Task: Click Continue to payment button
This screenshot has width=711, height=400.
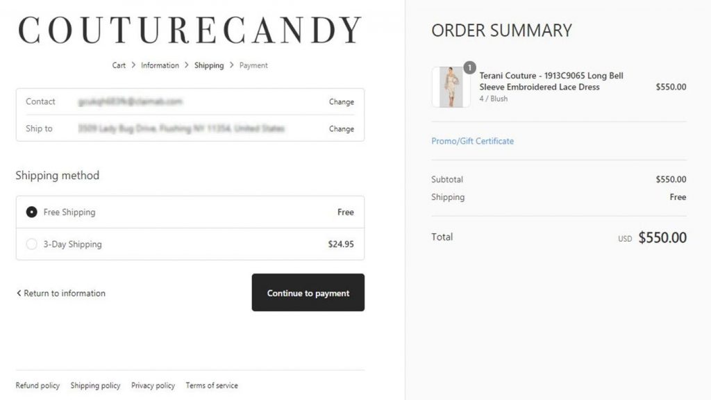Action: coord(308,292)
